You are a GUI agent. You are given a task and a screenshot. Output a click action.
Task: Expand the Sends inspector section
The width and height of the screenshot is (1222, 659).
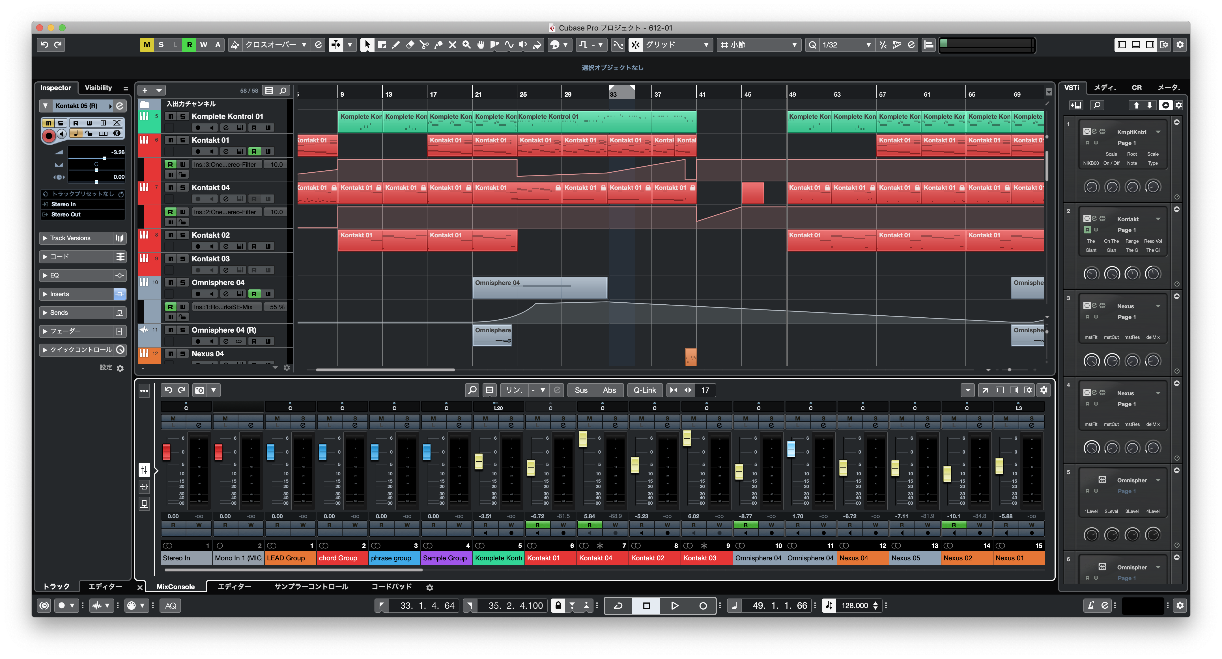point(76,313)
